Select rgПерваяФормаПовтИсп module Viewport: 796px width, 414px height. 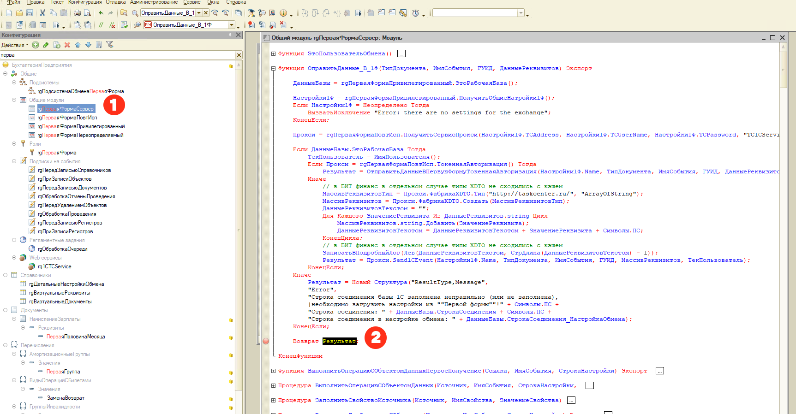tap(67, 118)
